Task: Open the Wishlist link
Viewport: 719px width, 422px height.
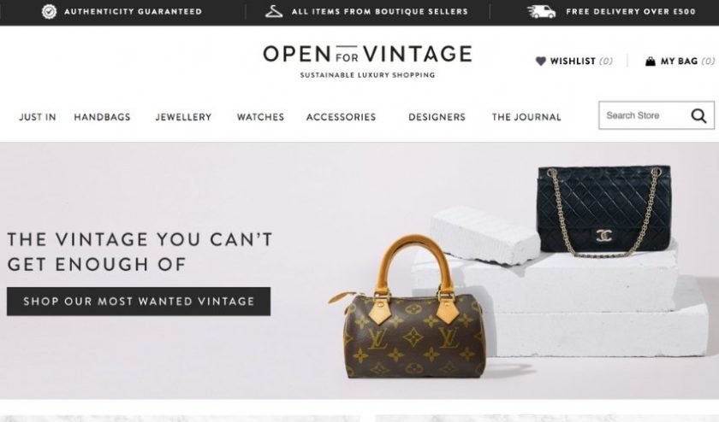Action: (x=574, y=61)
